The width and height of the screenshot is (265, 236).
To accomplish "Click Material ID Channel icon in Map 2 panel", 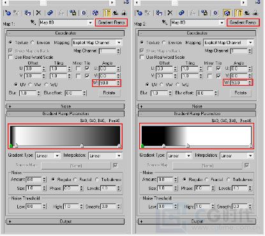I will [x=215, y=13].
